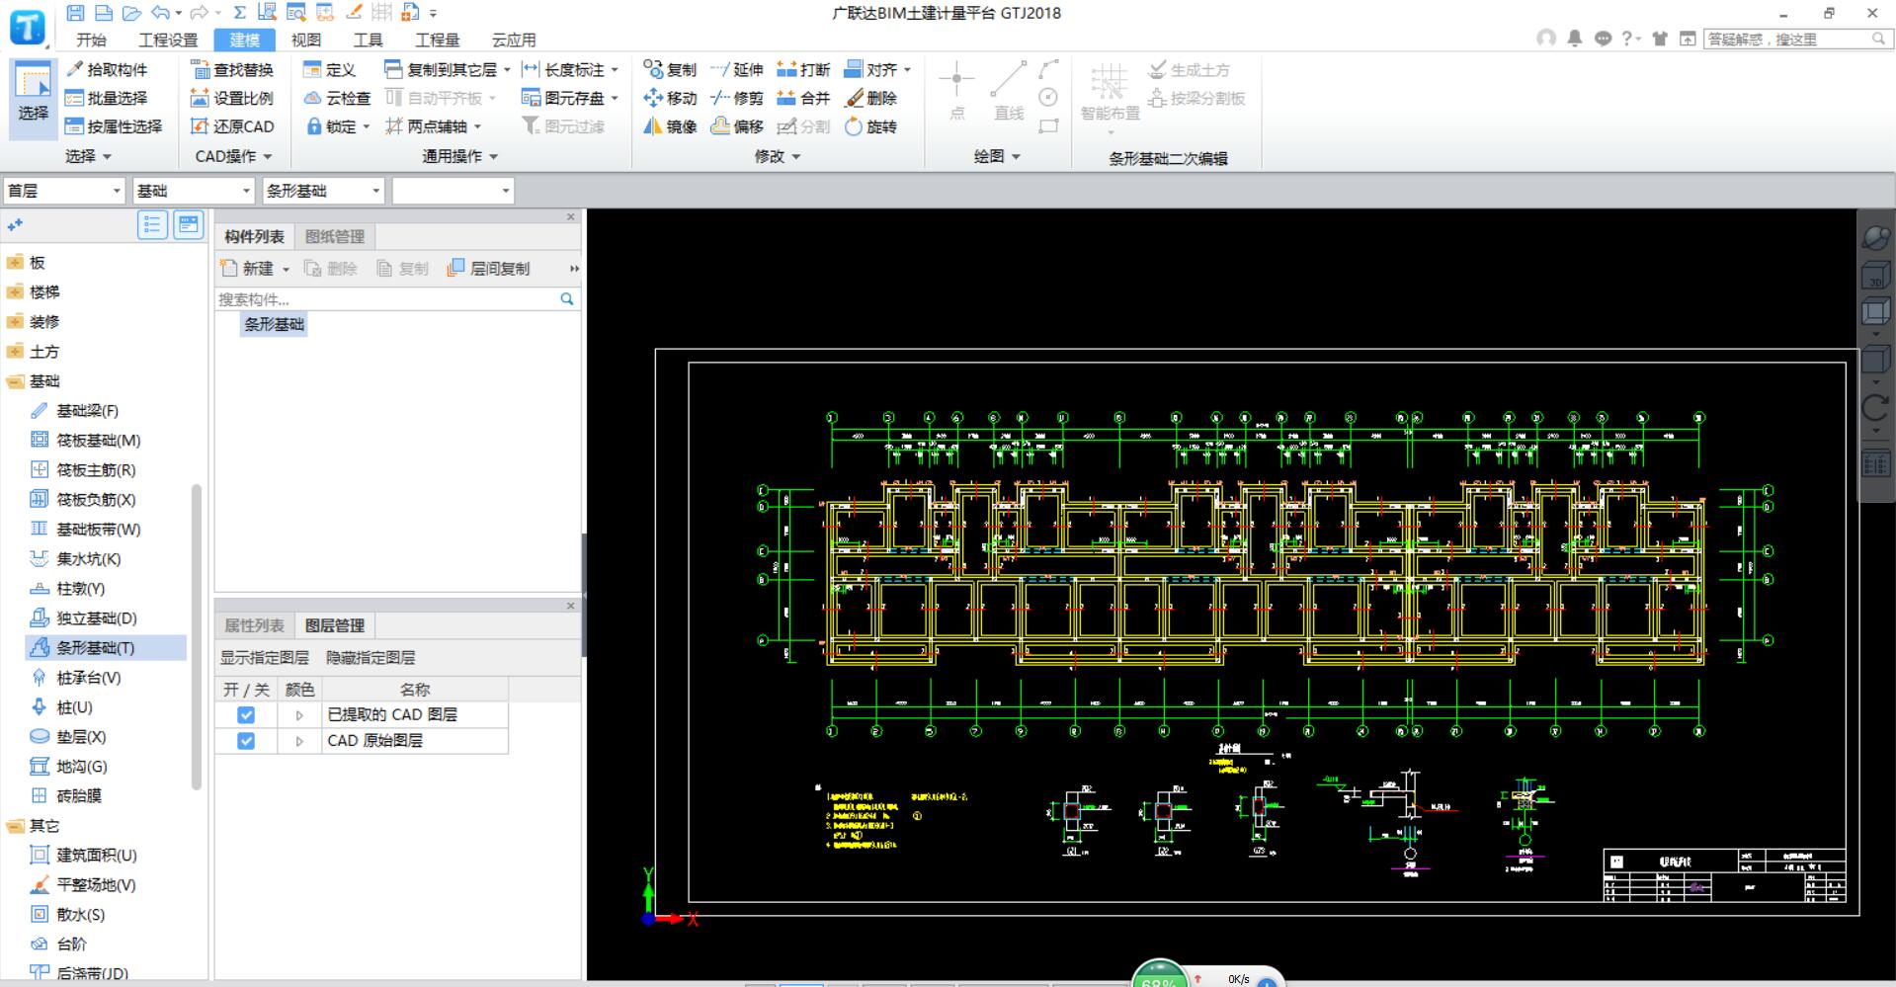
Task: Open the 工程设置 ribbon tab
Action: tap(168, 40)
